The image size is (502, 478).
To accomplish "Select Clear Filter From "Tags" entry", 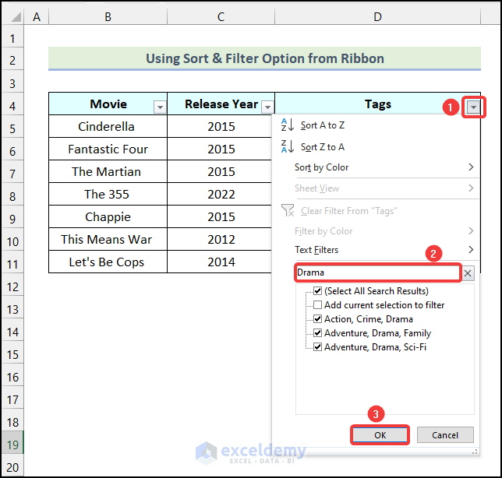I will tap(376, 211).
